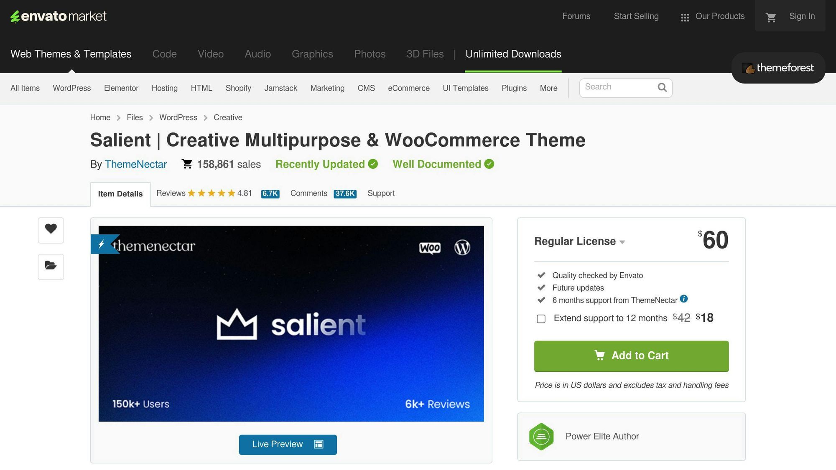Click the Power Elite Author badge
Viewport: 836px width, 470px height.
click(x=541, y=437)
